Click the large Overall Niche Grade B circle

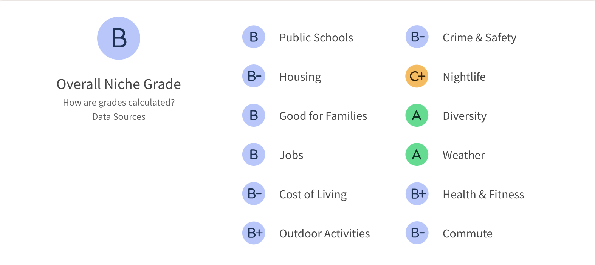119,38
